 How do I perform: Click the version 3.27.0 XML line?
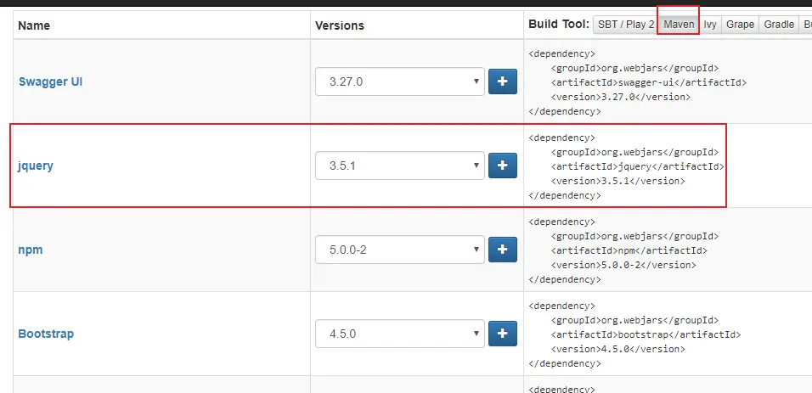pyautogui.click(x=621, y=97)
